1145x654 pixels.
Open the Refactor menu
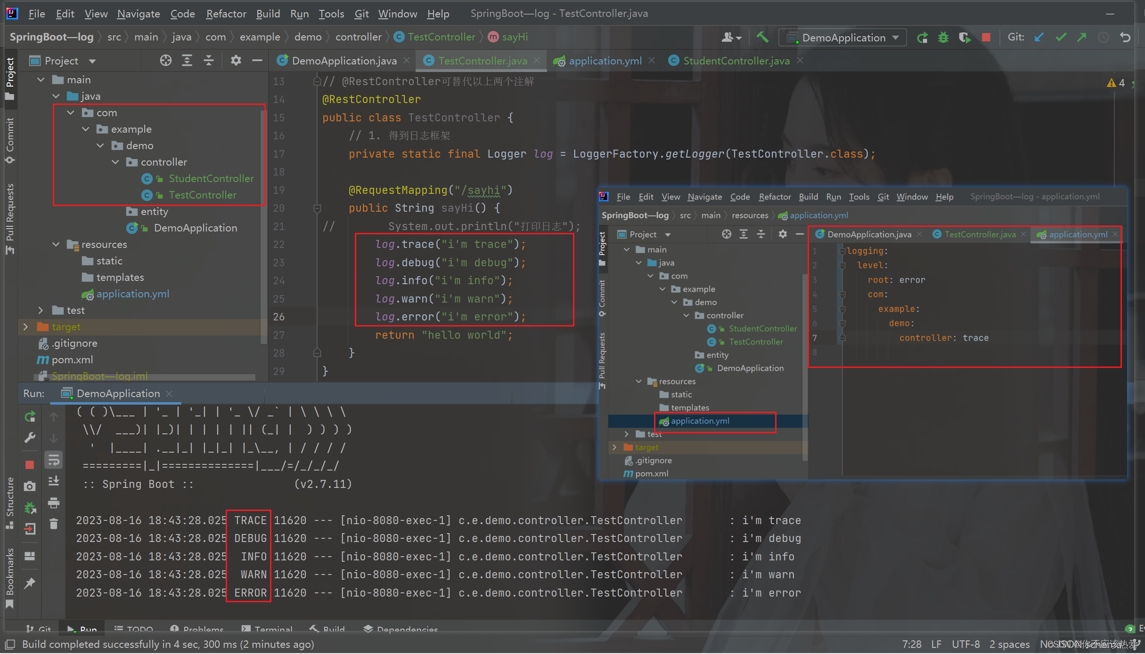(x=226, y=14)
